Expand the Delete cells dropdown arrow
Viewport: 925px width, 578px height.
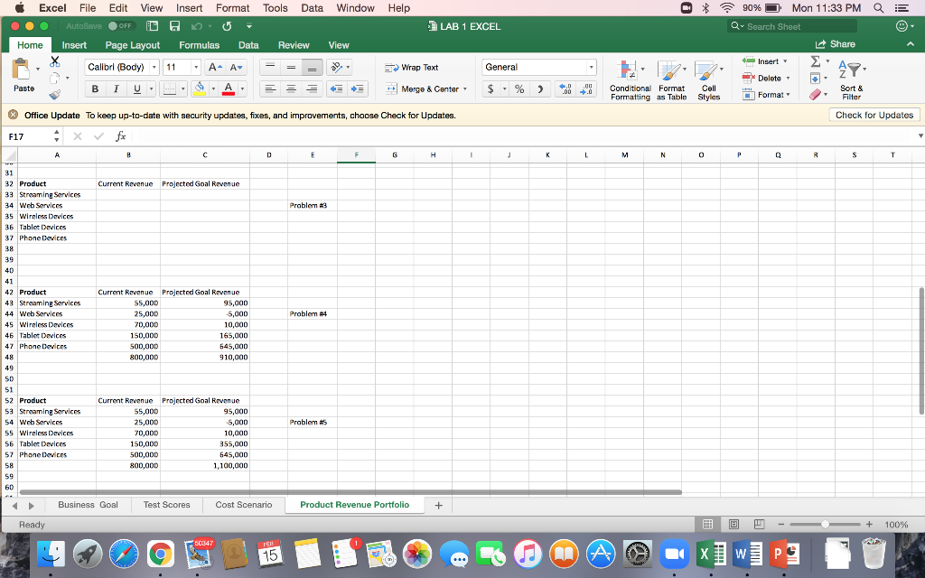click(x=788, y=78)
